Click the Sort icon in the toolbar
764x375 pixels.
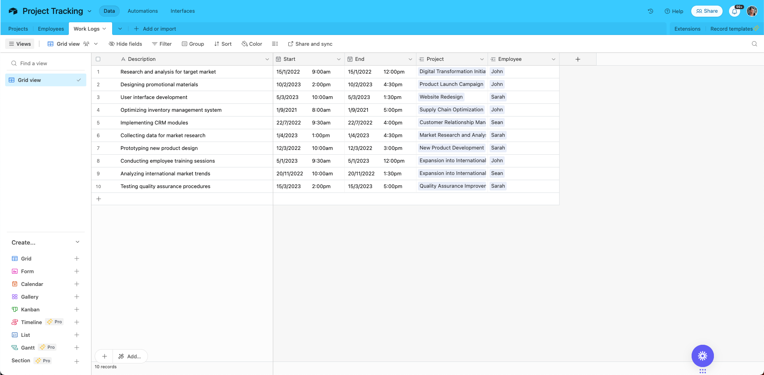click(216, 44)
